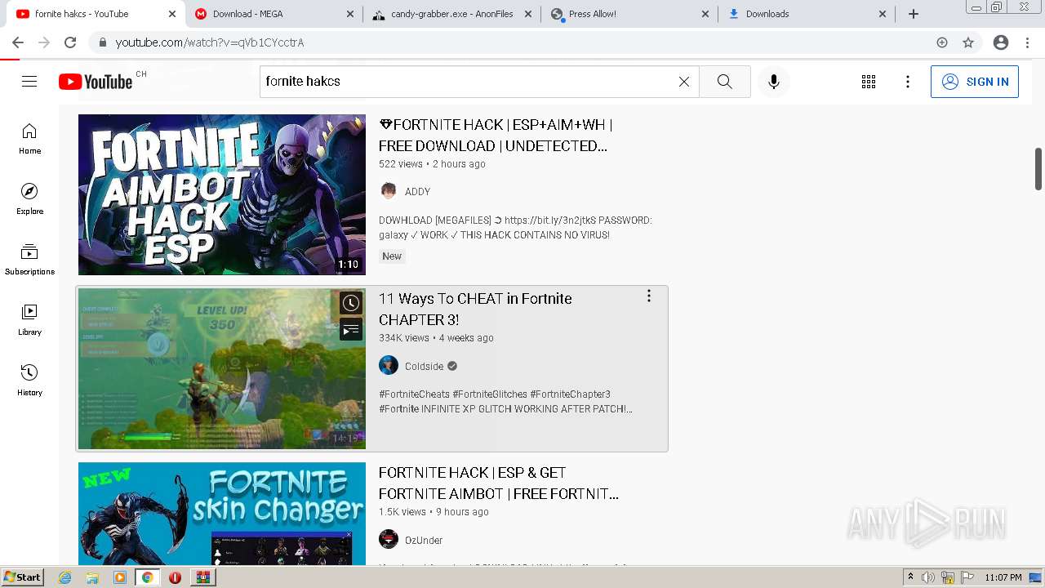1045x588 pixels.
Task: Open the 11 Ways To CHEAT in Fortnite title
Action: click(x=475, y=309)
